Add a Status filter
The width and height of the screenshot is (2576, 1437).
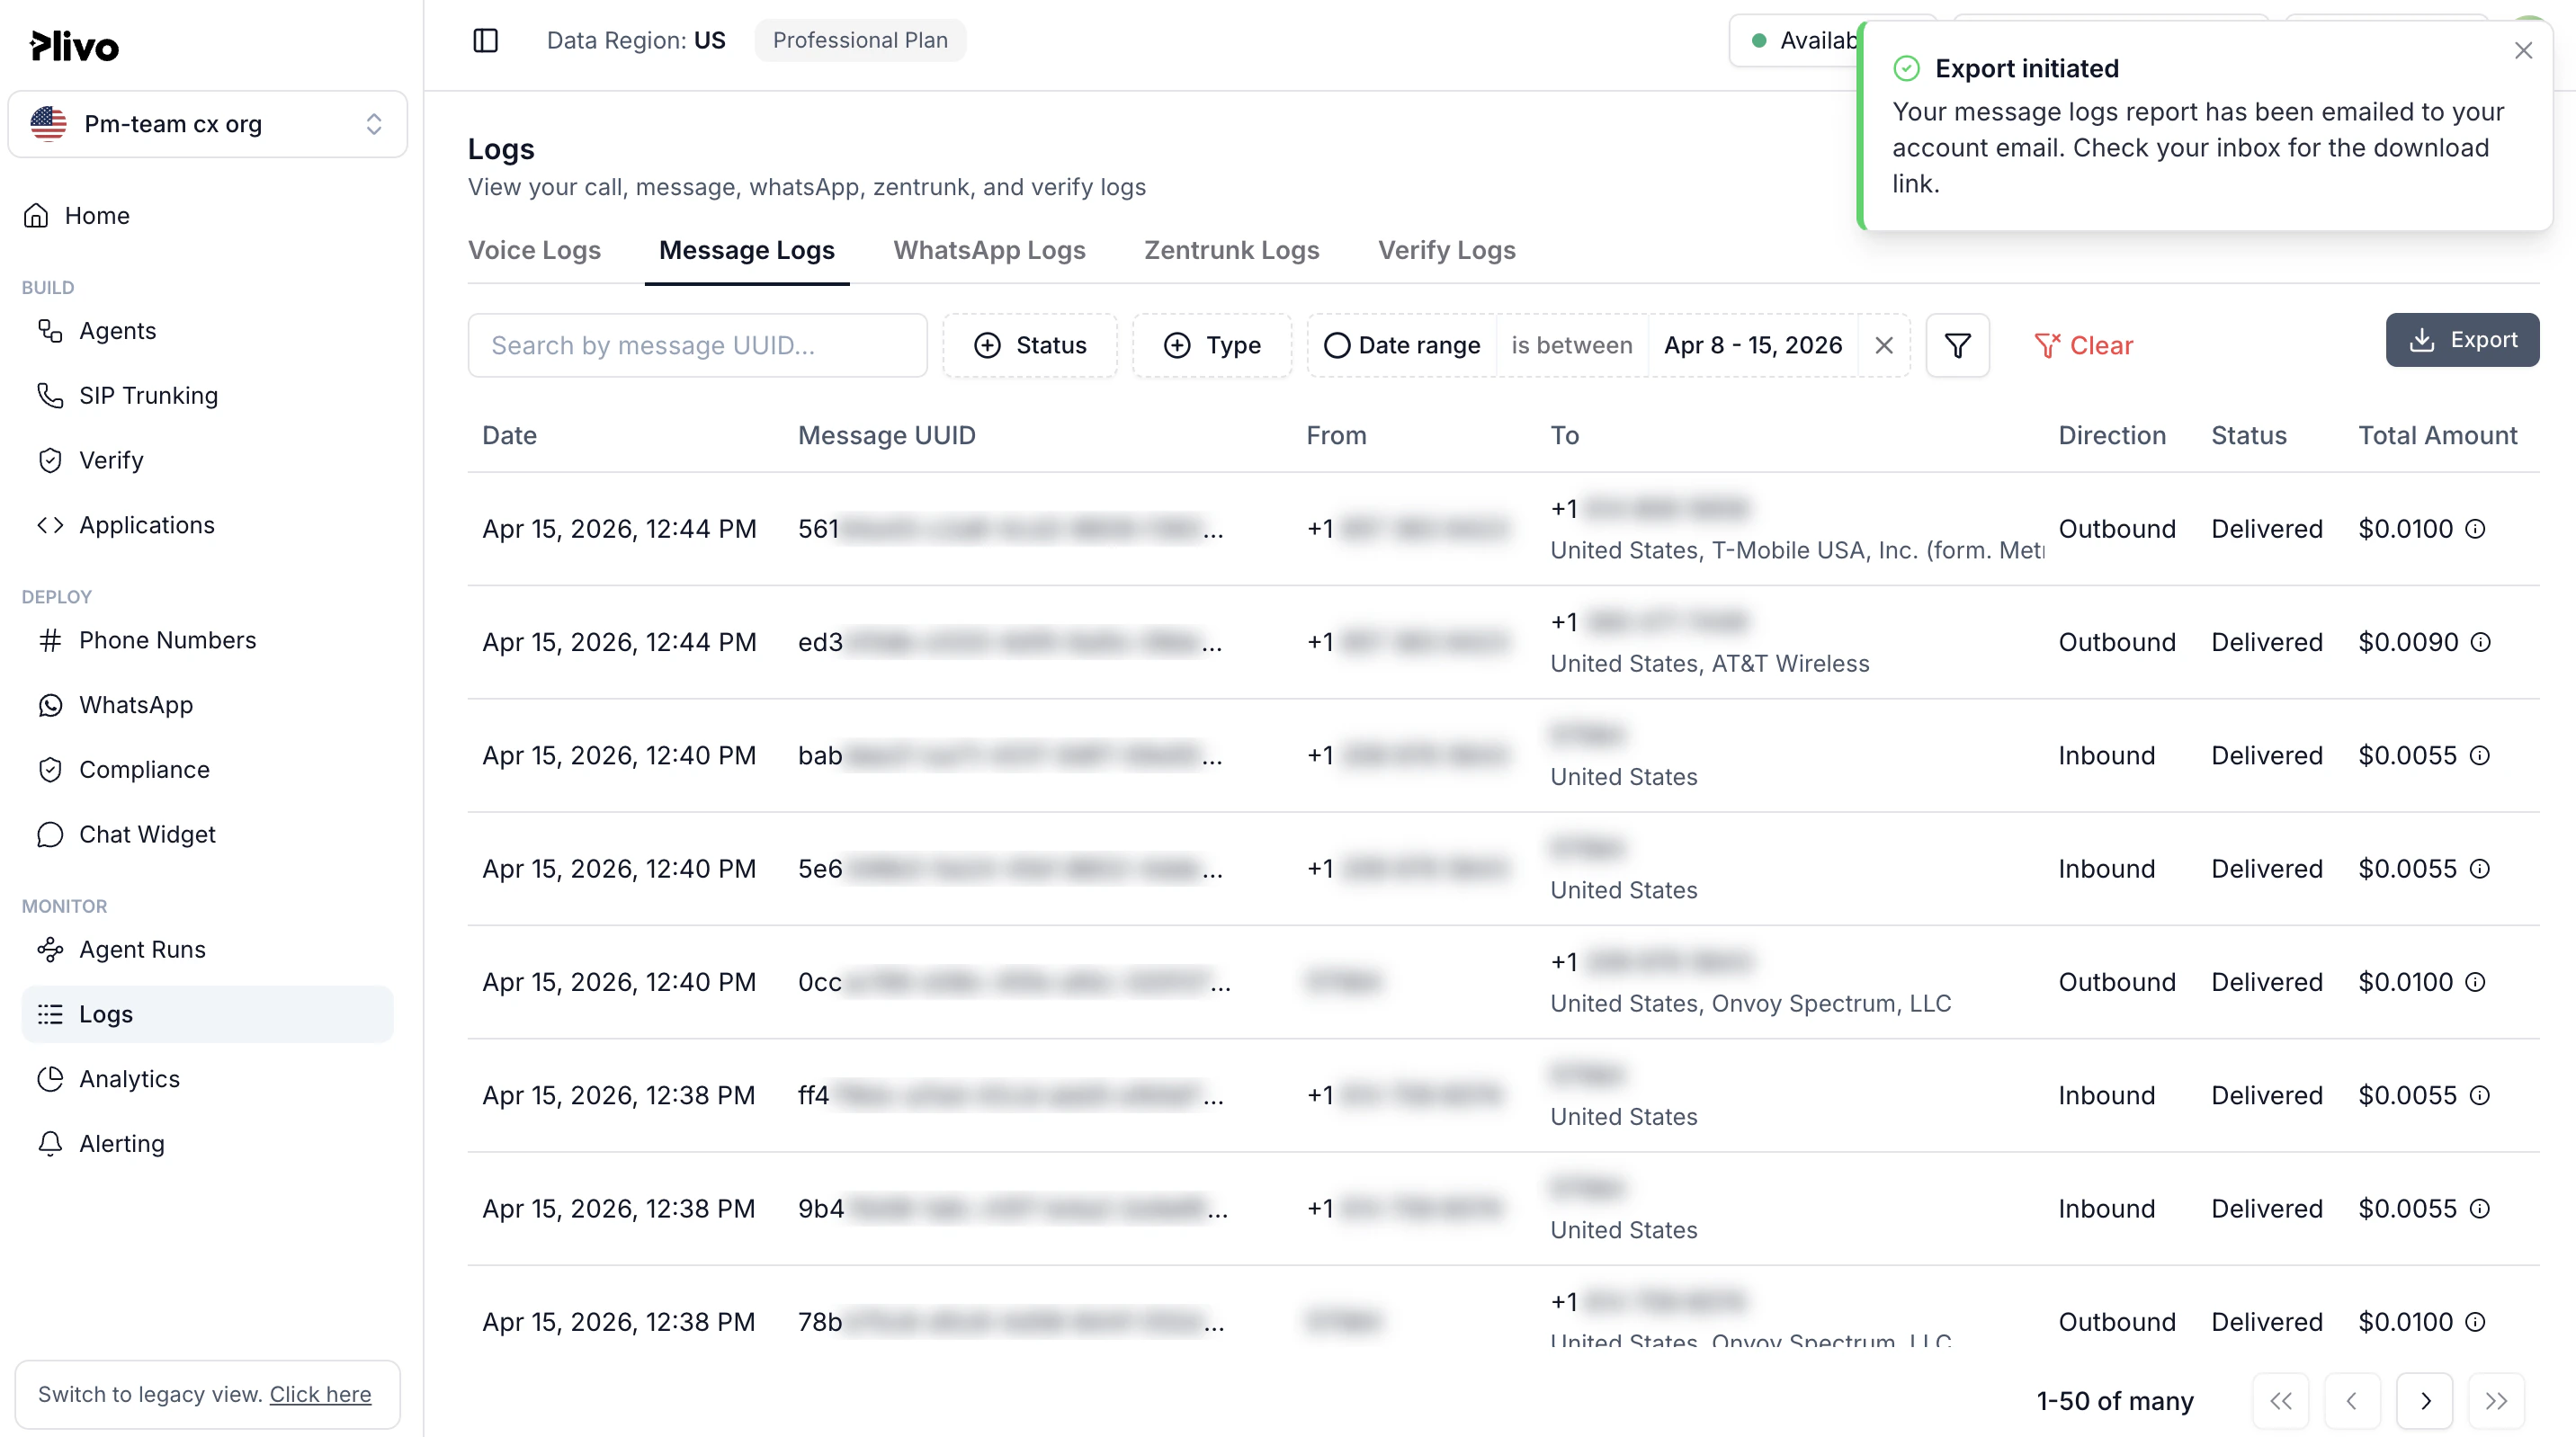point(1030,346)
